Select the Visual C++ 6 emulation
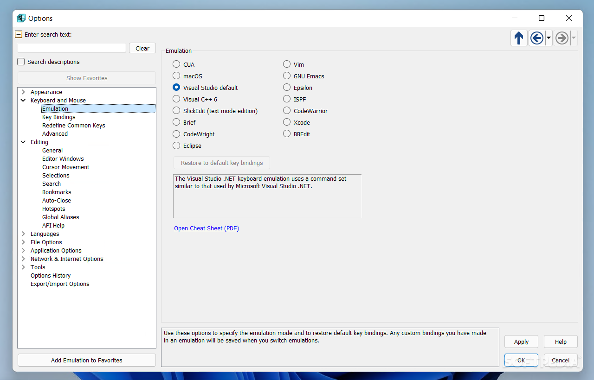Image resolution: width=594 pixels, height=380 pixels. click(x=176, y=99)
